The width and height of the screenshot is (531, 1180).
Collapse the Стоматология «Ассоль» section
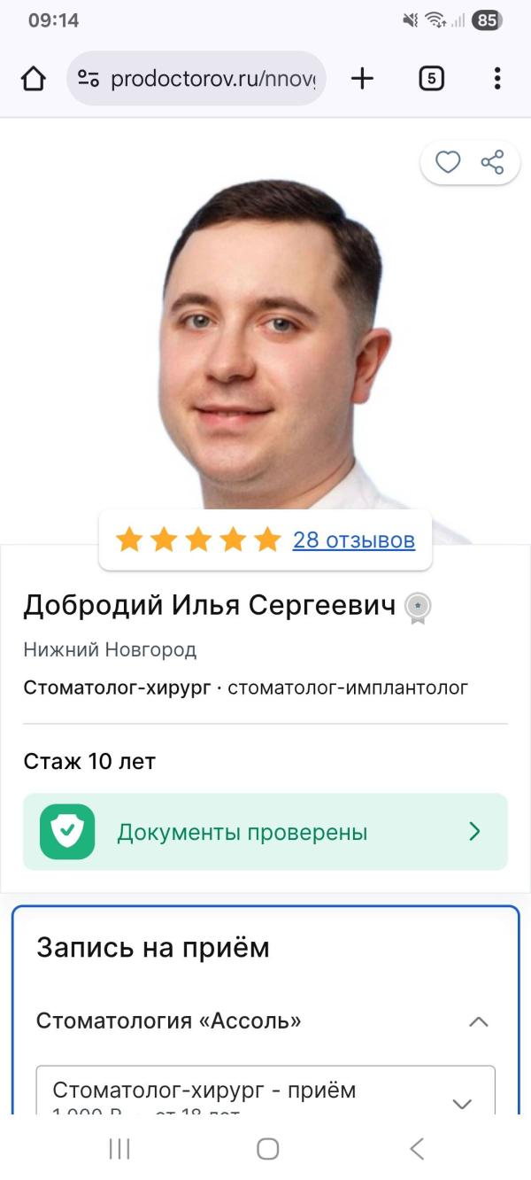click(x=478, y=1021)
